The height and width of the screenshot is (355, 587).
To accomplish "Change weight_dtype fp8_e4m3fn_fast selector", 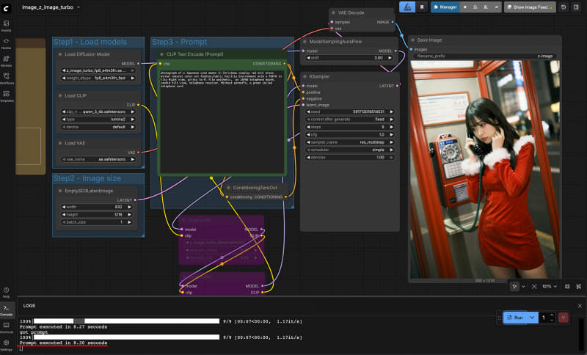I will tap(98, 78).
